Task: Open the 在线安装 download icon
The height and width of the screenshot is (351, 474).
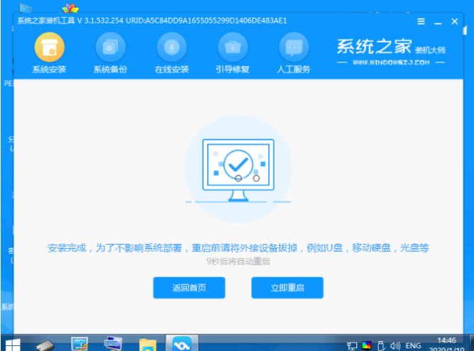Action: tap(172, 48)
